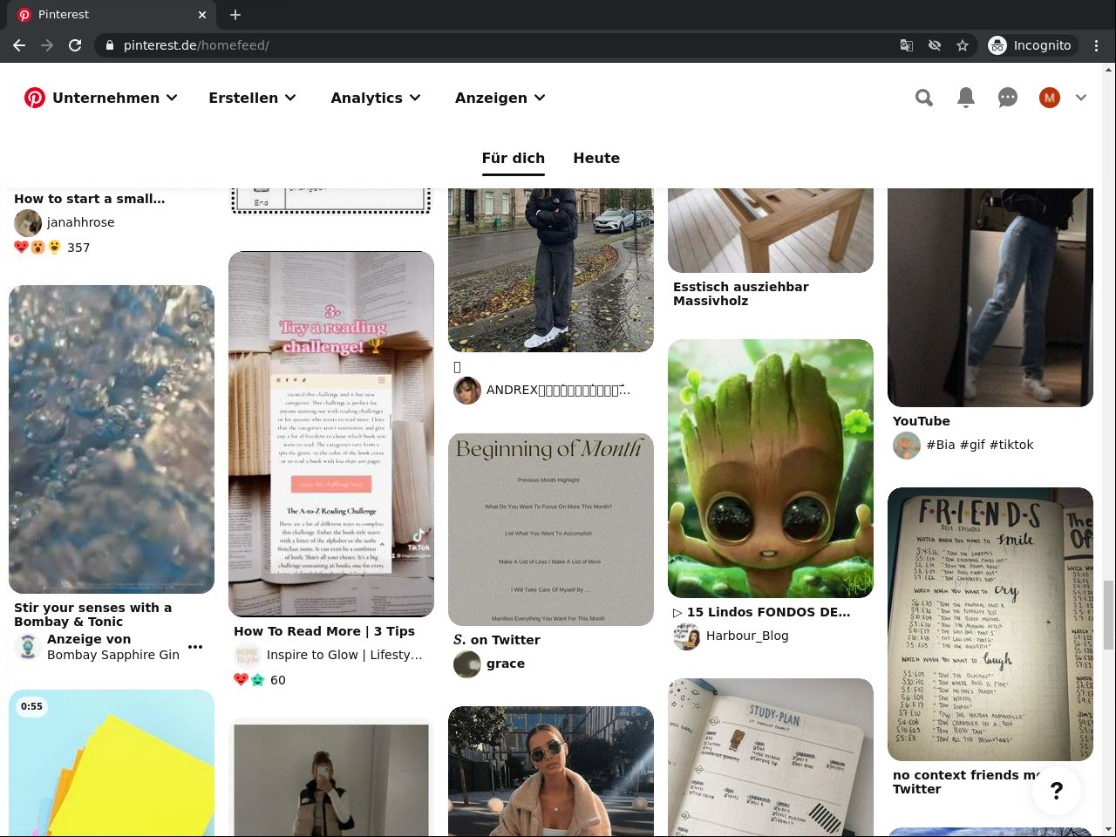Click the 60 reactions on reading pin

[x=260, y=680]
